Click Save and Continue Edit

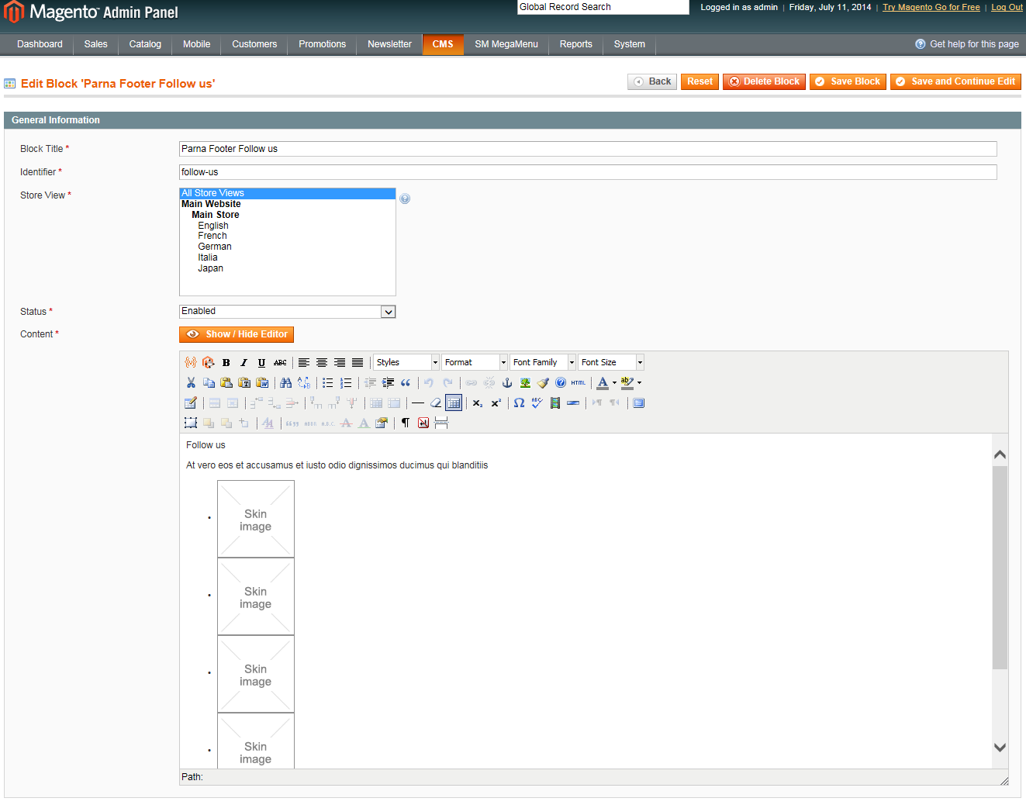pos(955,81)
